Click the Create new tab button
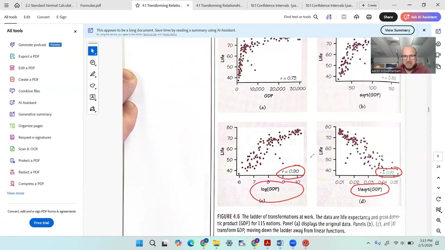The image size is (445, 250). 369,5
